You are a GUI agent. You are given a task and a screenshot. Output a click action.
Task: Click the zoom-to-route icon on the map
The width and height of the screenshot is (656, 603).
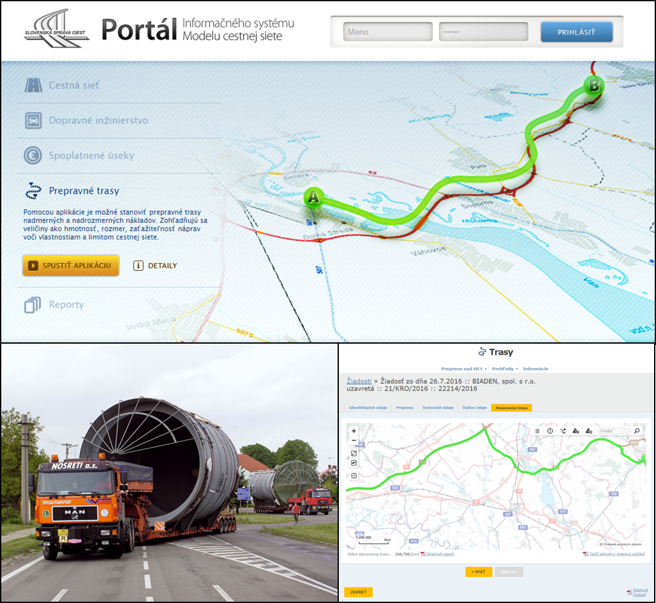(354, 463)
